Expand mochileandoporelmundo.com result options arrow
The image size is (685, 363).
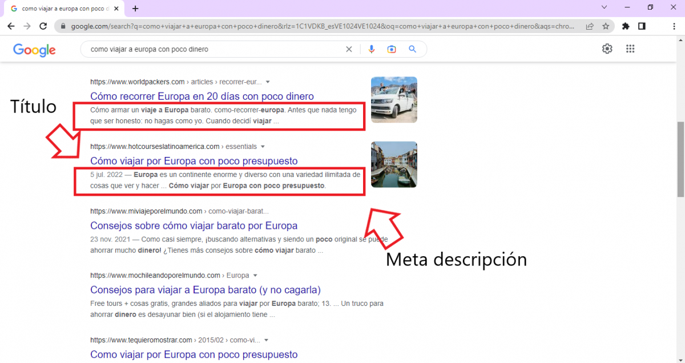(x=255, y=276)
